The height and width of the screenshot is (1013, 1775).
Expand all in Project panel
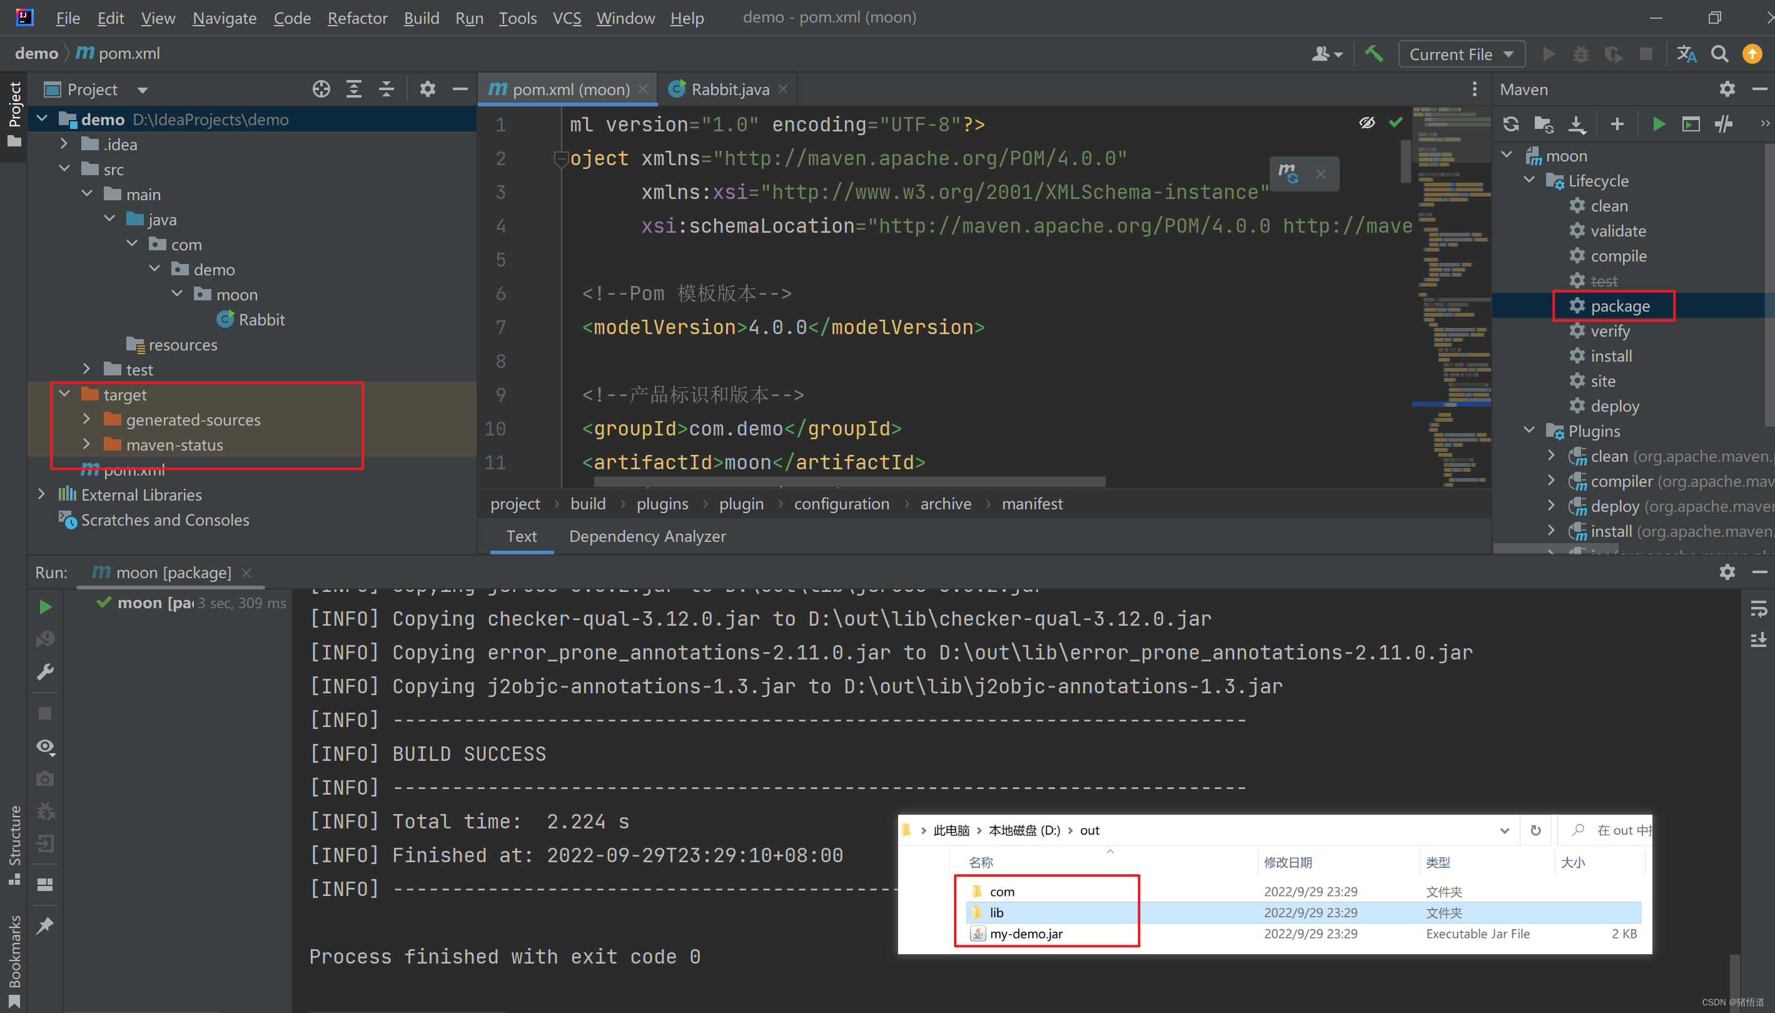pyautogui.click(x=354, y=89)
